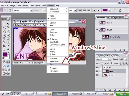Viewport: 129px width, 96px height.
Task: Select the Type tool in toolbox
Action: coord(8,42)
